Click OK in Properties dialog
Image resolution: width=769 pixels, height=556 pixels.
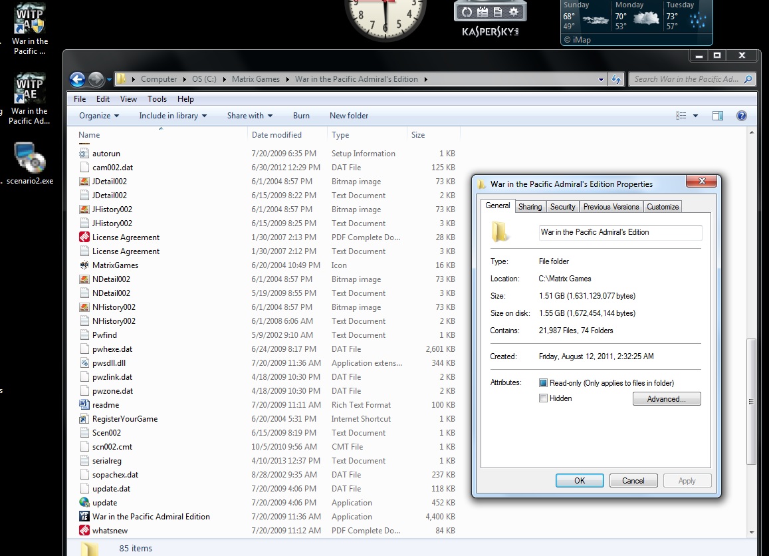point(580,481)
